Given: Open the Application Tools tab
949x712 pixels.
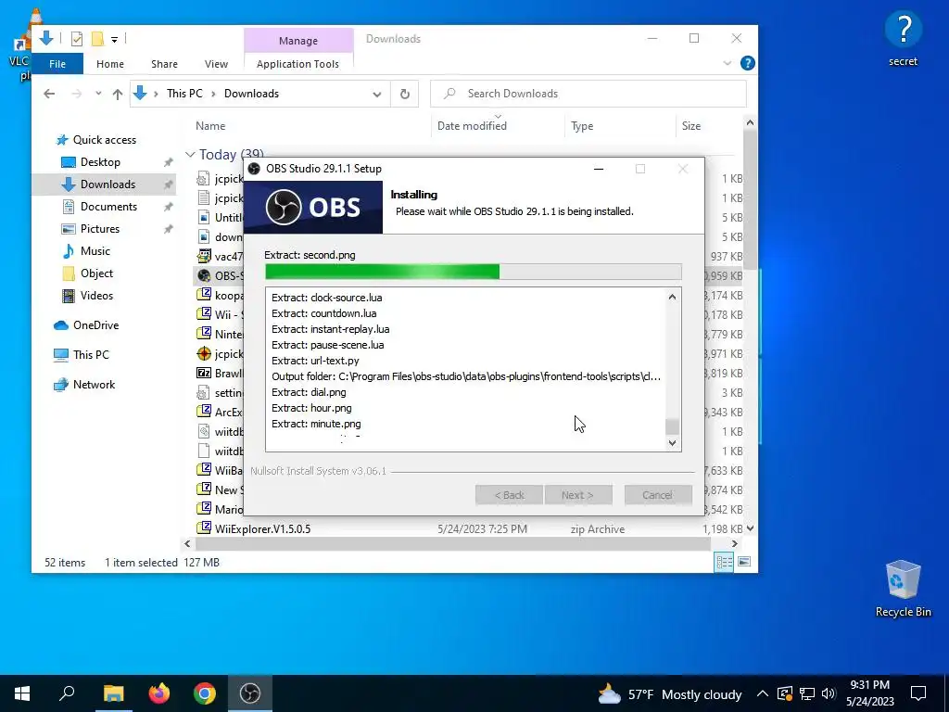Looking at the screenshot, I should [297, 64].
